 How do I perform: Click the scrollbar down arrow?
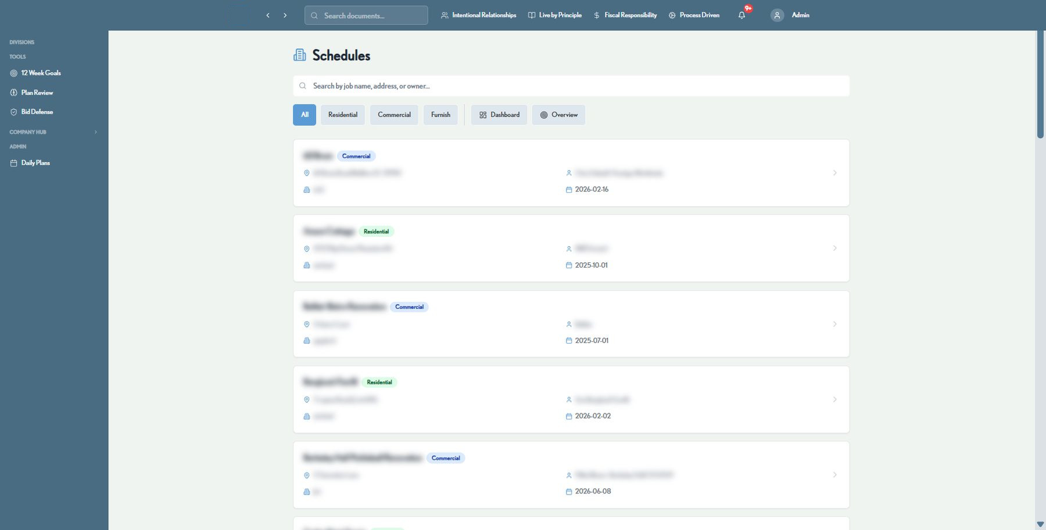click(1040, 525)
